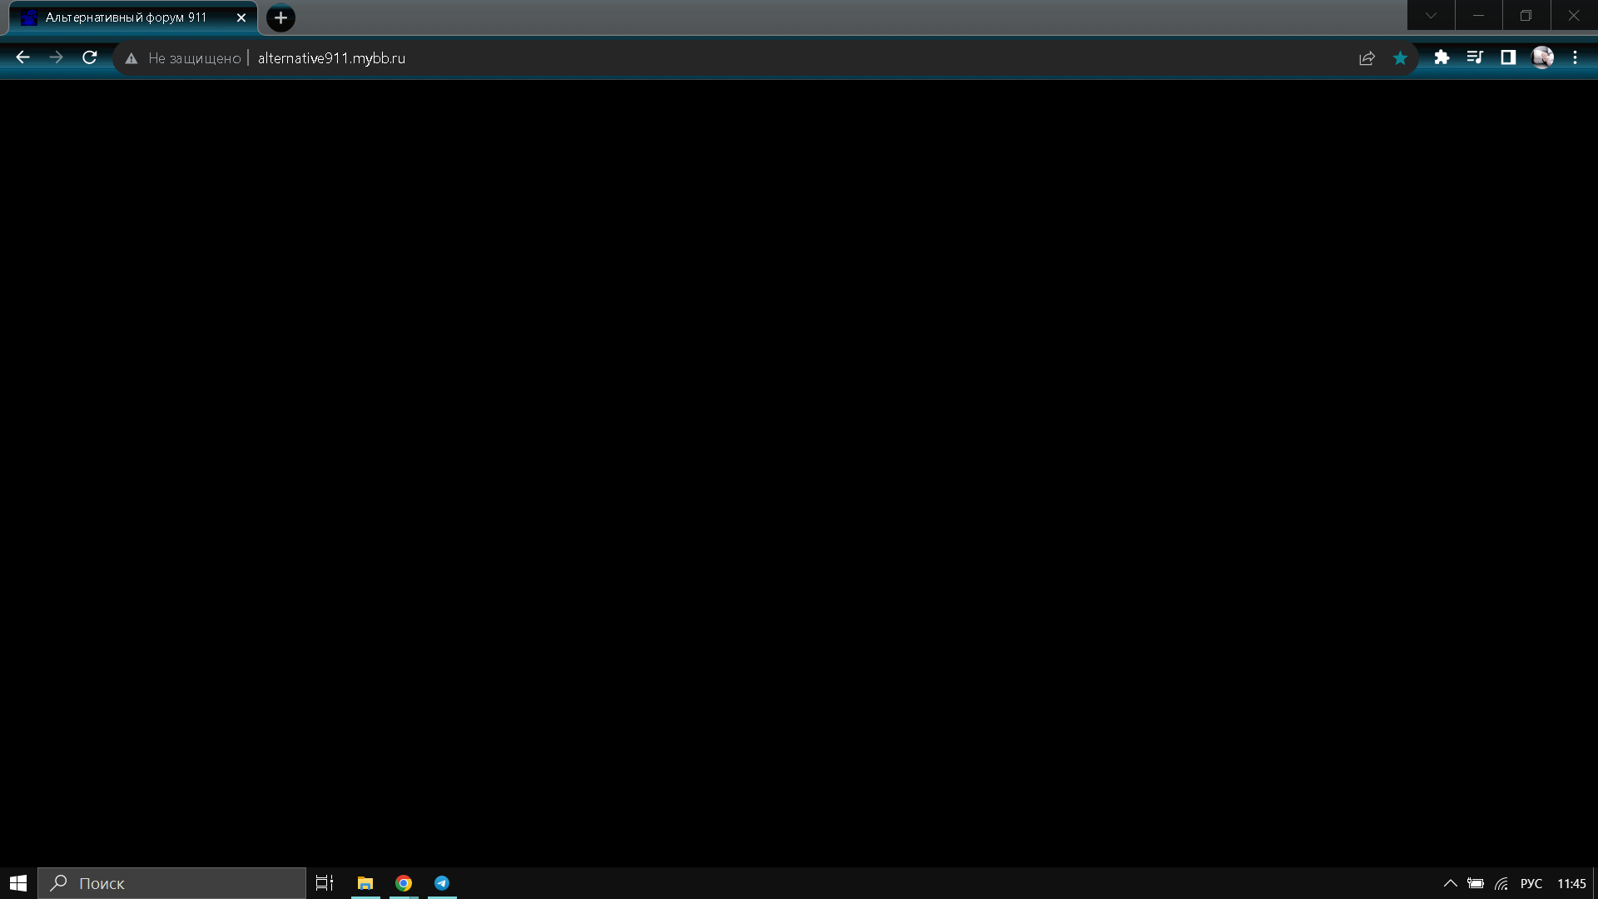Open a new browser tab
The image size is (1598, 899).
coord(280,17)
